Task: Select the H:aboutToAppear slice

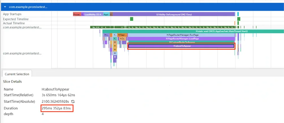Action: click(181, 46)
